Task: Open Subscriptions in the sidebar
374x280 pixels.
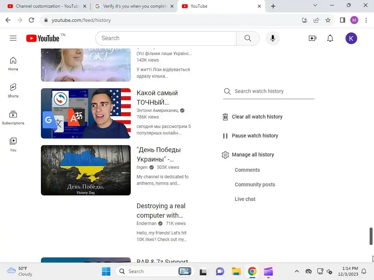Action: [x=13, y=118]
